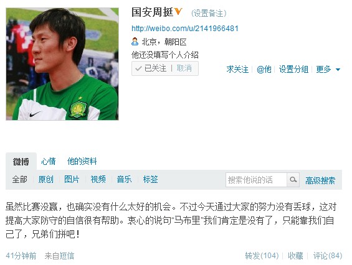Cancel following via 取消

coord(184,68)
